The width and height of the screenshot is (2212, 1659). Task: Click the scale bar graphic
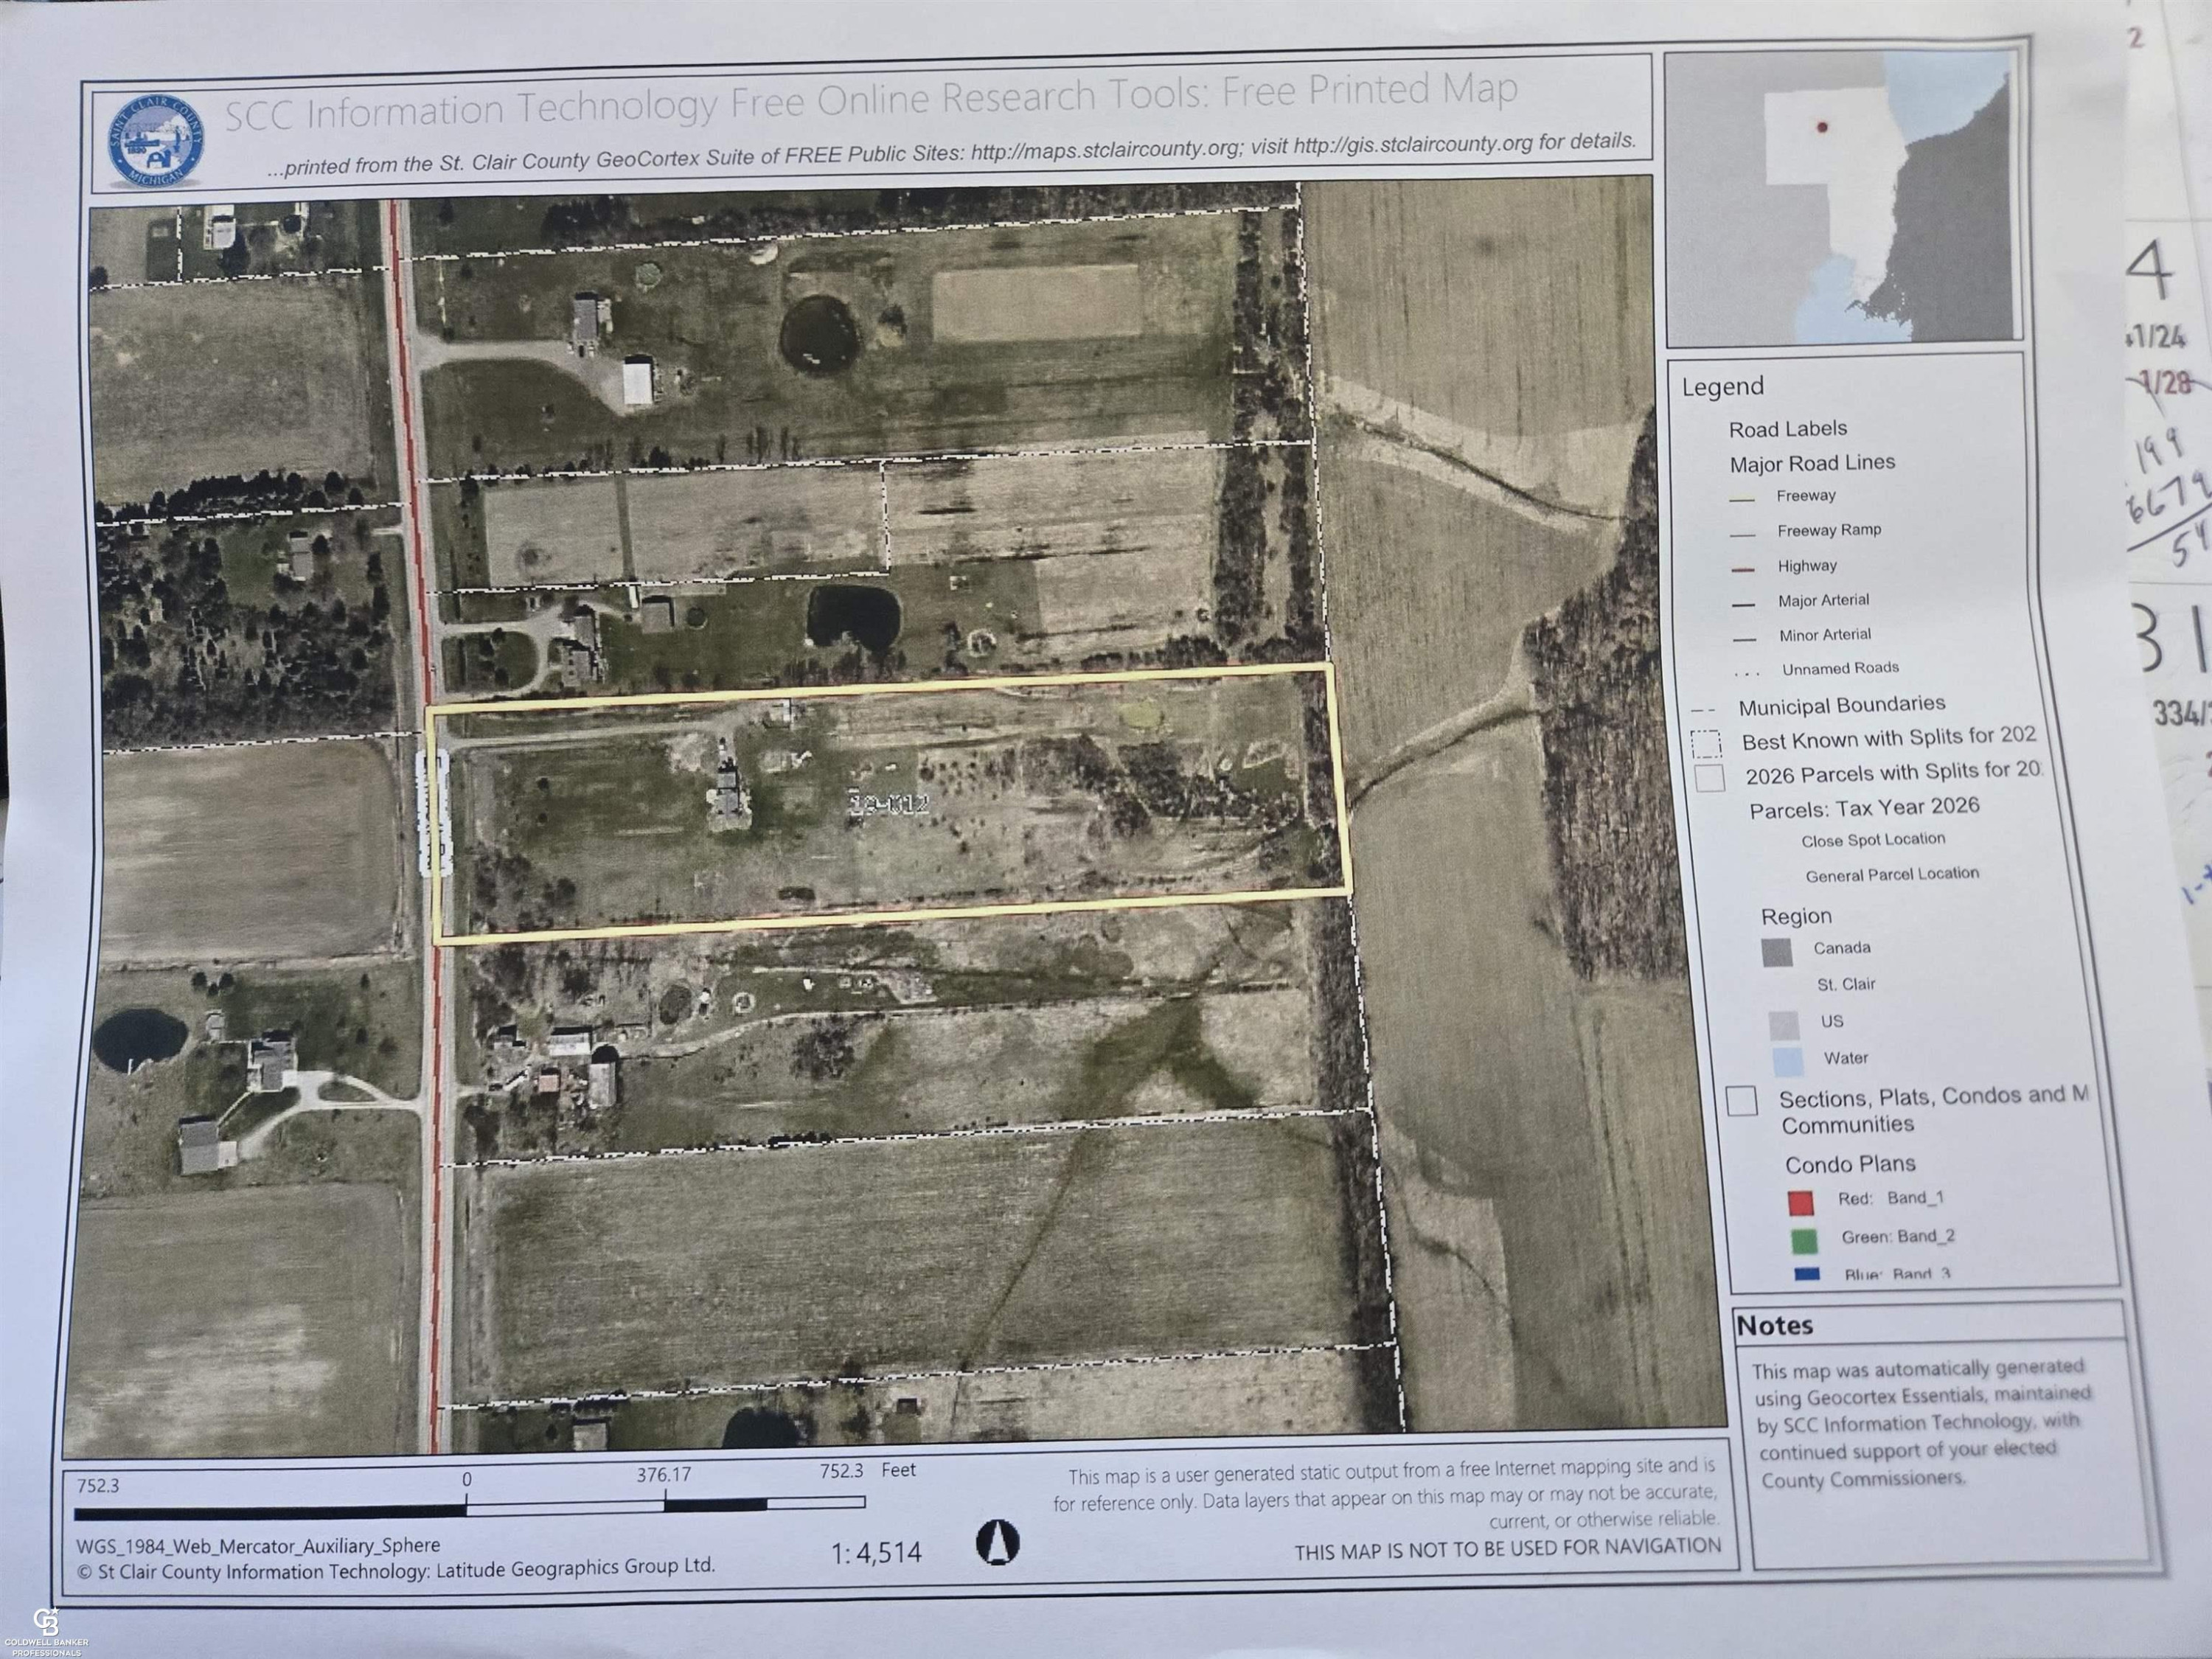coord(468,1506)
